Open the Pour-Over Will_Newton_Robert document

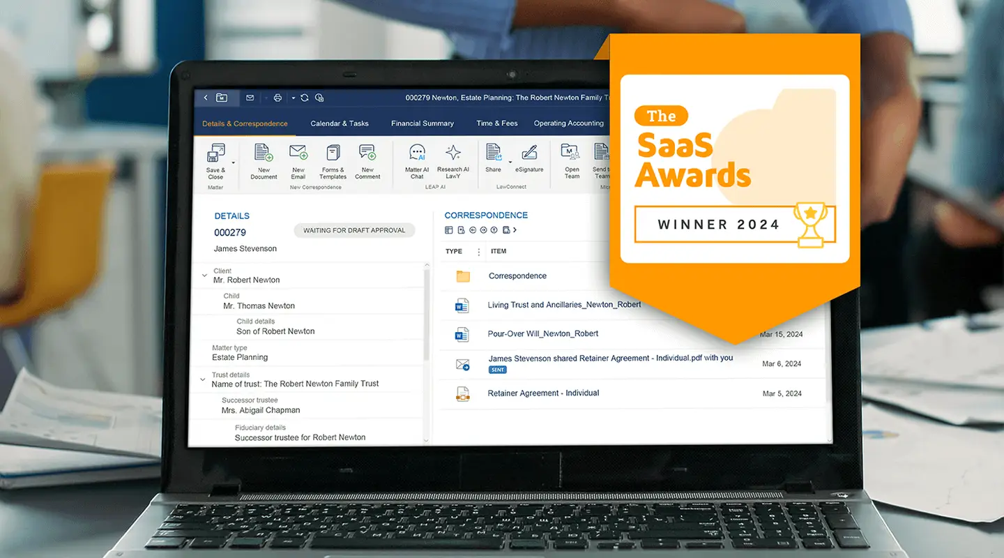click(x=542, y=333)
